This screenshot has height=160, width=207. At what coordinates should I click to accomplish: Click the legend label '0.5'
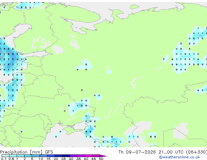(11, 159)
